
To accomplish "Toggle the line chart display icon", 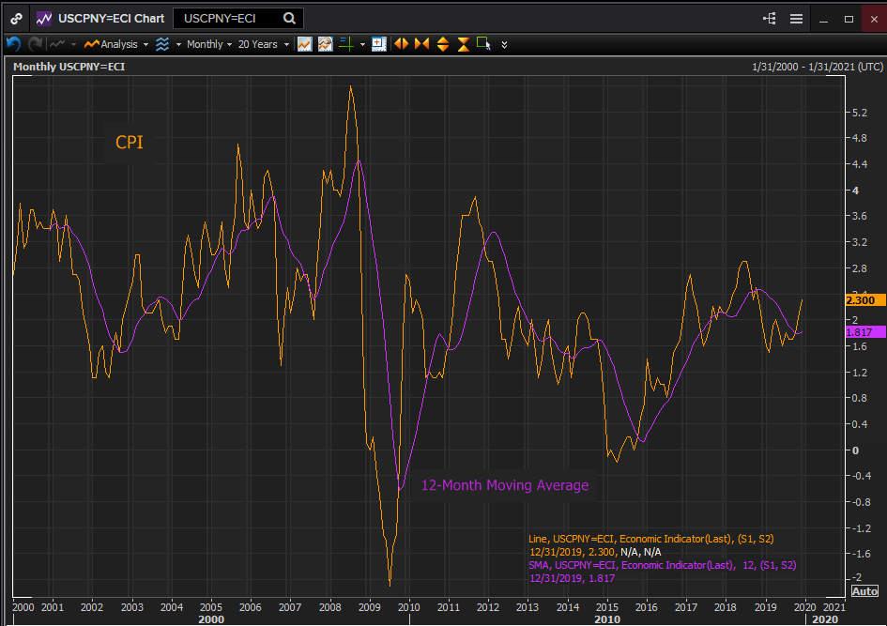I will pyautogui.click(x=304, y=44).
